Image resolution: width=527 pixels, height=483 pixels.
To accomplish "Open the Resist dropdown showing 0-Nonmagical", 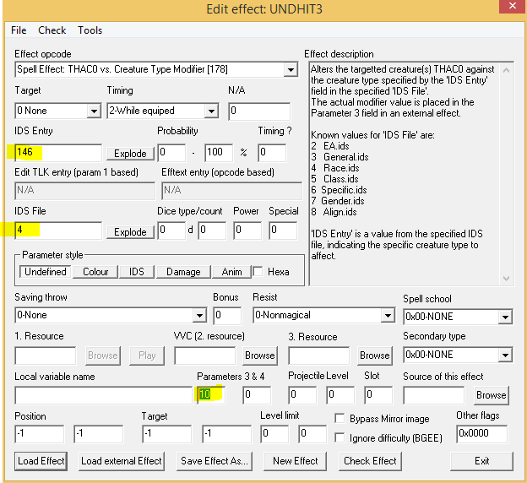I will (x=388, y=315).
